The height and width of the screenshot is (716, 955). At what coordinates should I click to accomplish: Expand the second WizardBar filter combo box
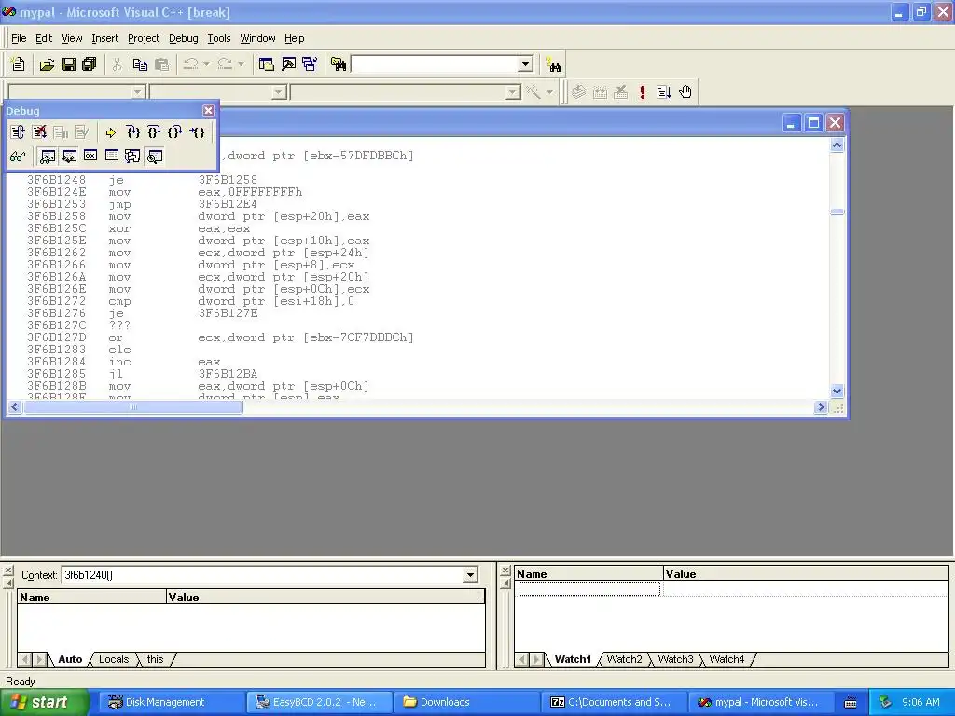[278, 92]
